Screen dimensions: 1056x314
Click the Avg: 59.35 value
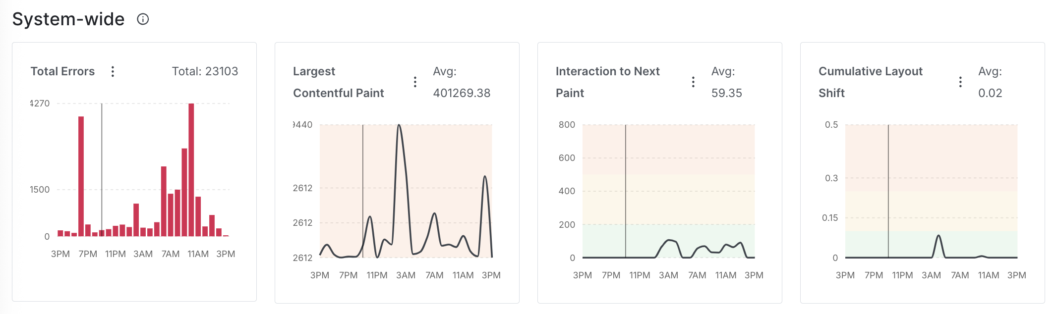726,92
